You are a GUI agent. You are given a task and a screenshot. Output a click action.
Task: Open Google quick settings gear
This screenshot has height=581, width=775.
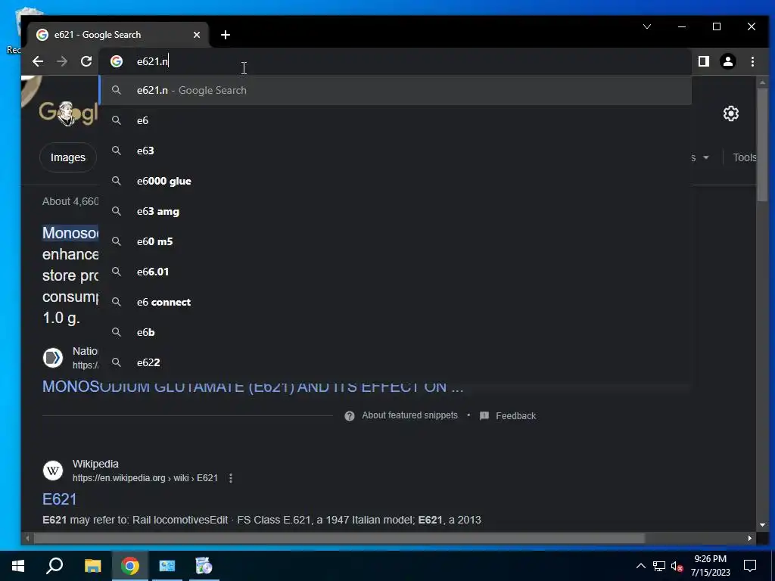(x=731, y=113)
